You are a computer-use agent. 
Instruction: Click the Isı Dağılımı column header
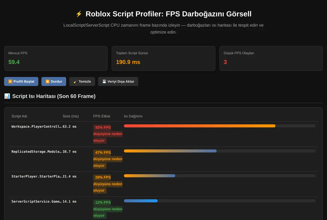[133, 116]
